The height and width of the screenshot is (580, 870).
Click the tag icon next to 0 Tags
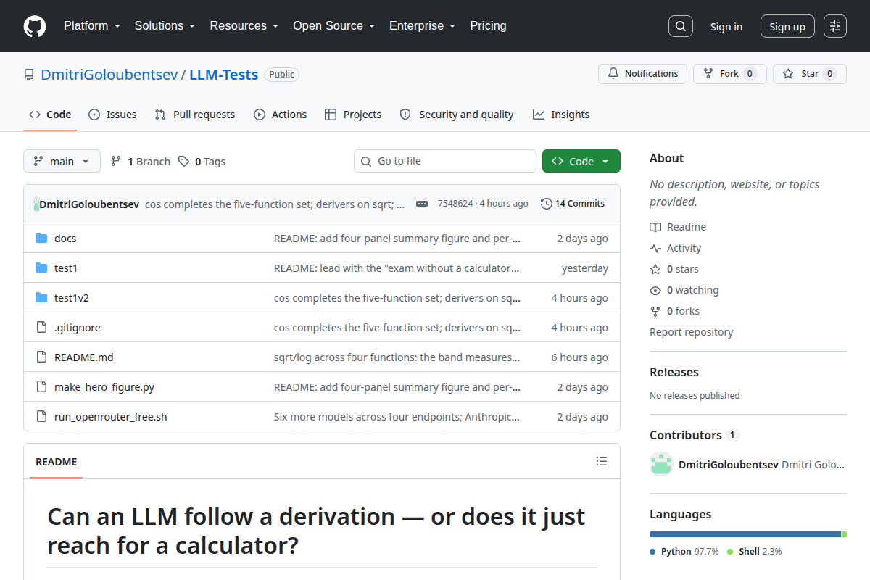click(184, 162)
